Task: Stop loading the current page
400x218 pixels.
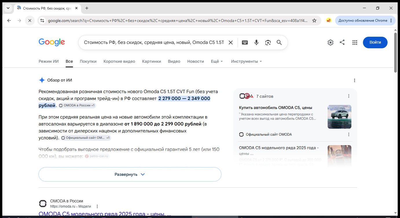Action: [30, 21]
